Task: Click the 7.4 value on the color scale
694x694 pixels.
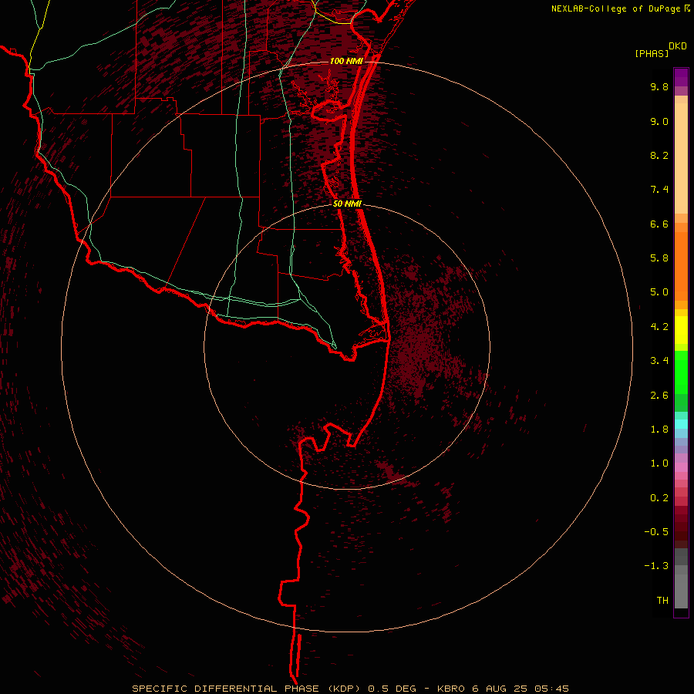Action: (659, 190)
